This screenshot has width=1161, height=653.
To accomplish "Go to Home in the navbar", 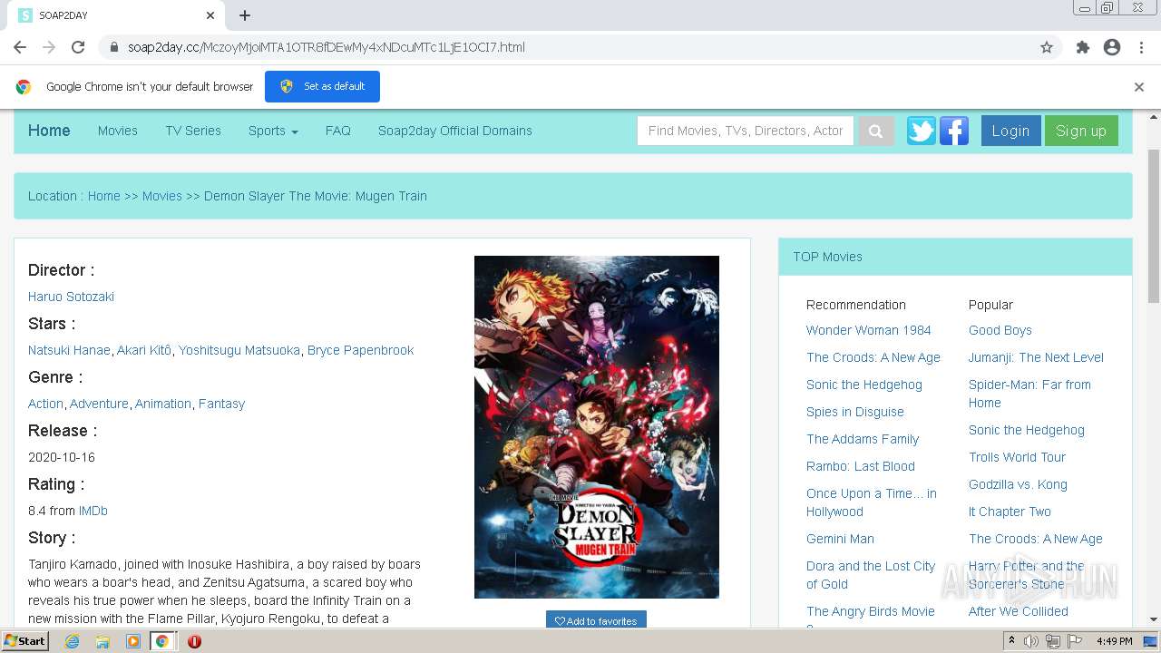I will pos(49,131).
